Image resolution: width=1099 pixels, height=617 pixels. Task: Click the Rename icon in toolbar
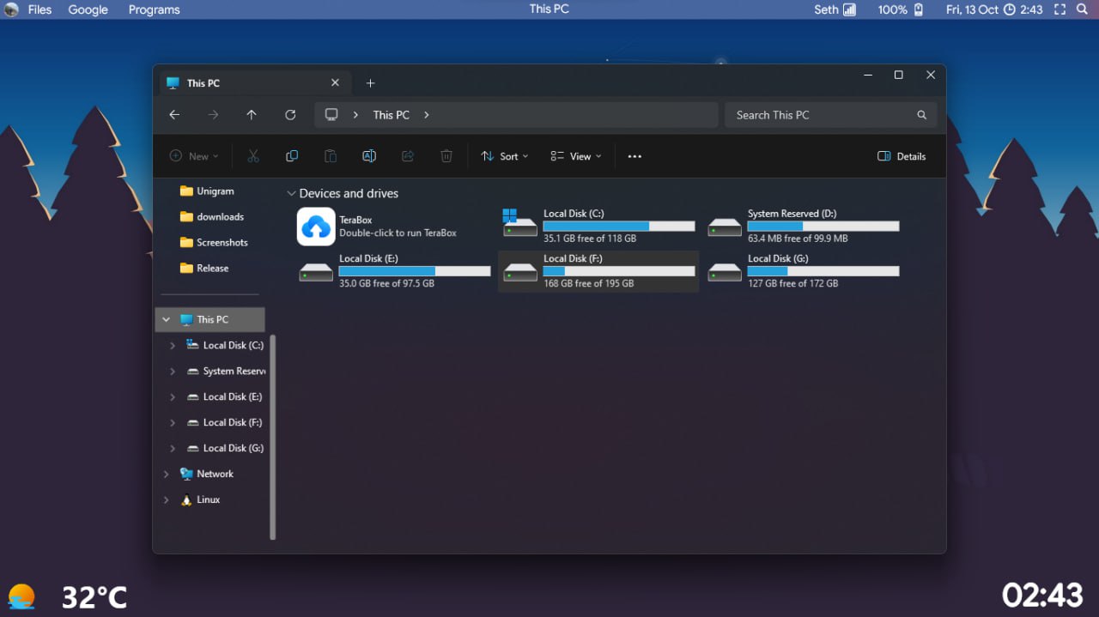coord(369,156)
